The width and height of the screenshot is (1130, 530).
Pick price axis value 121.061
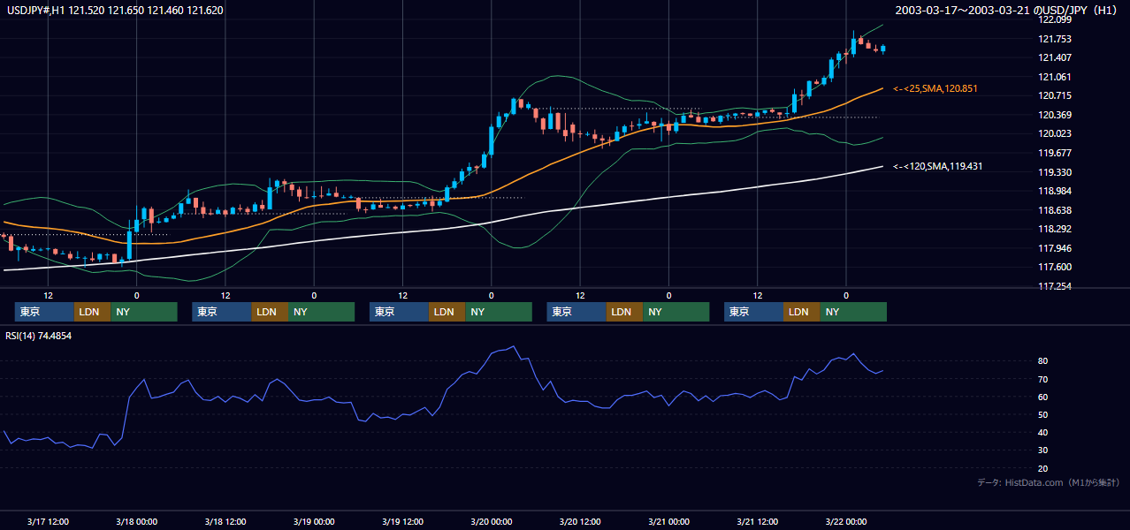(1054, 77)
